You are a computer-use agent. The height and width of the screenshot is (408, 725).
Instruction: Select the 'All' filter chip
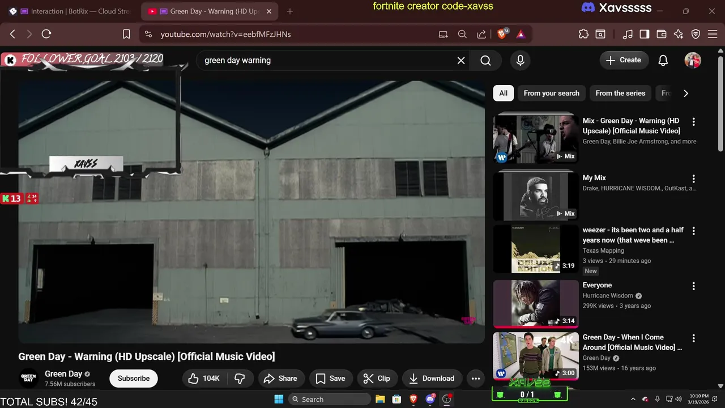[504, 93]
